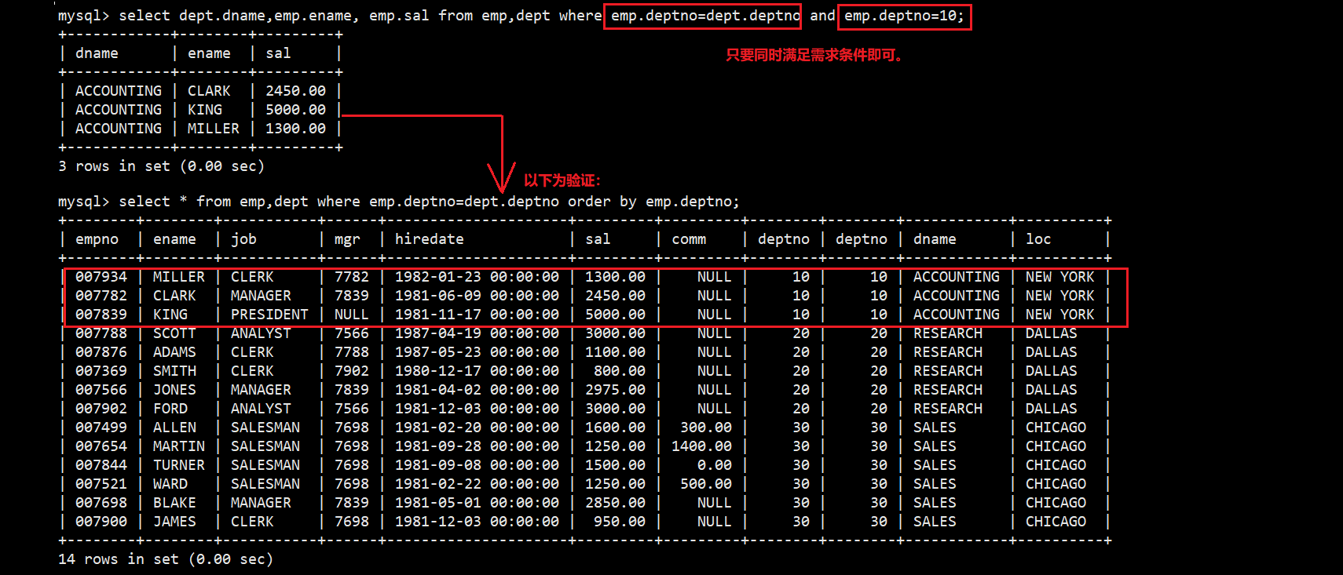
Task: Click TURNER in the ename column
Action: [x=179, y=465]
